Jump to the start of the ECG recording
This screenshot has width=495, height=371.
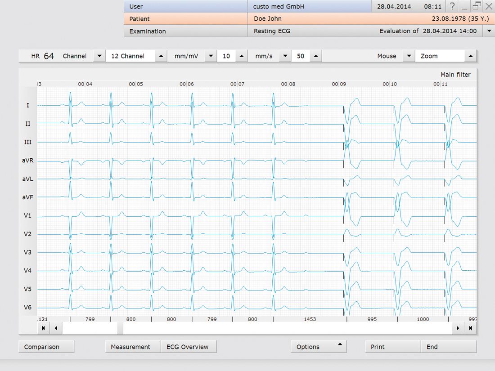(x=43, y=328)
